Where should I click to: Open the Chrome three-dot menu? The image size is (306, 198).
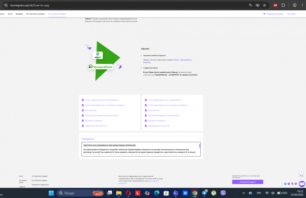[x=302, y=5]
